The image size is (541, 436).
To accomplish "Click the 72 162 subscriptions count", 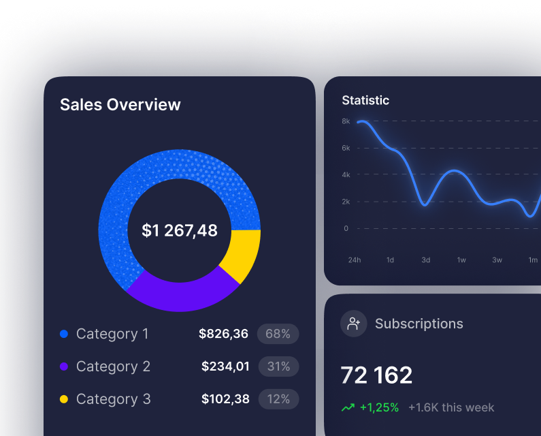I will (x=376, y=375).
